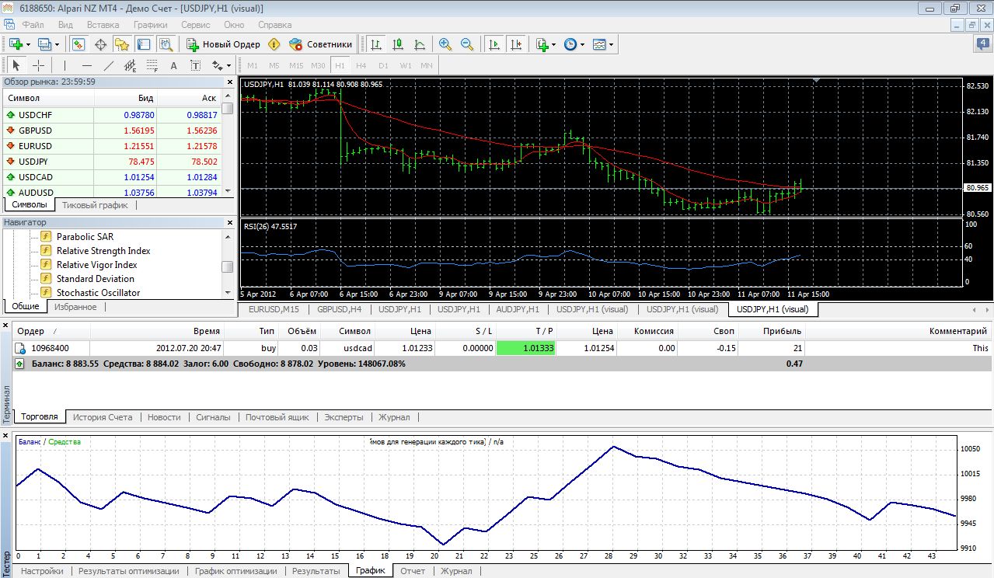Zoom in on the chart

pyautogui.click(x=445, y=44)
